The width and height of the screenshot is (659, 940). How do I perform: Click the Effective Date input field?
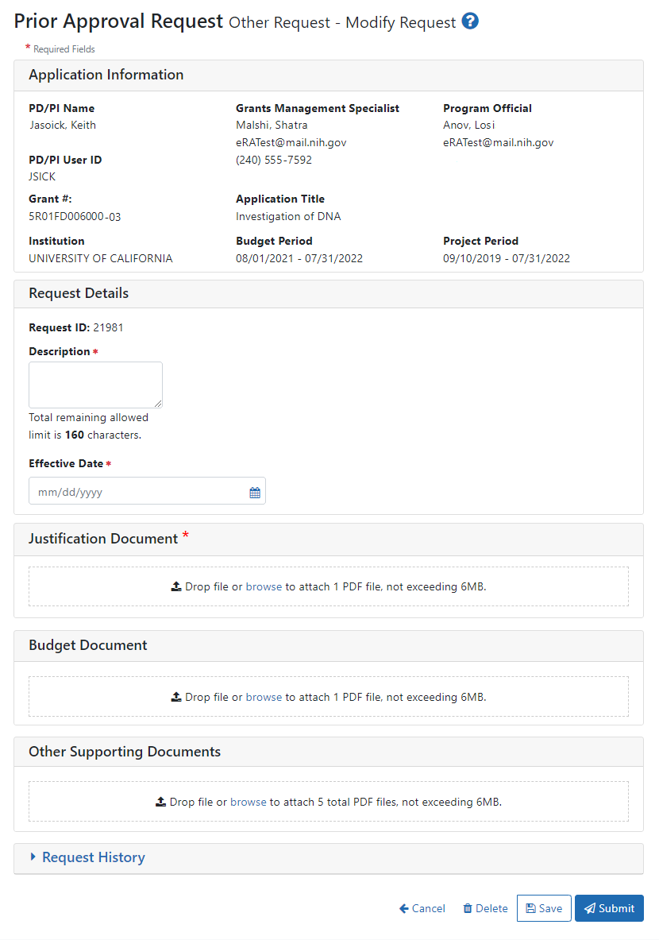pyautogui.click(x=139, y=492)
